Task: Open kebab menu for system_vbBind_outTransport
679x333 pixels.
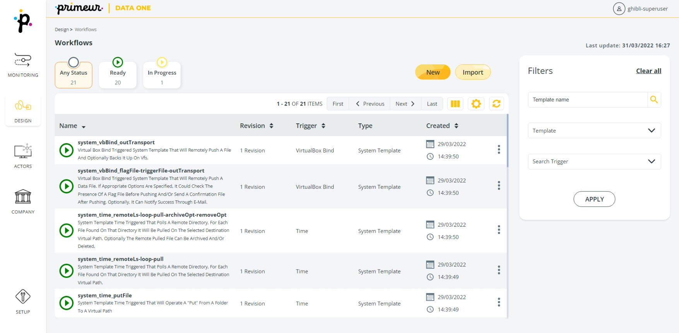Action: point(499,149)
